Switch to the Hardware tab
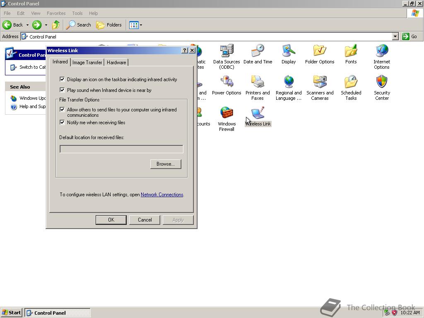 [x=116, y=63]
